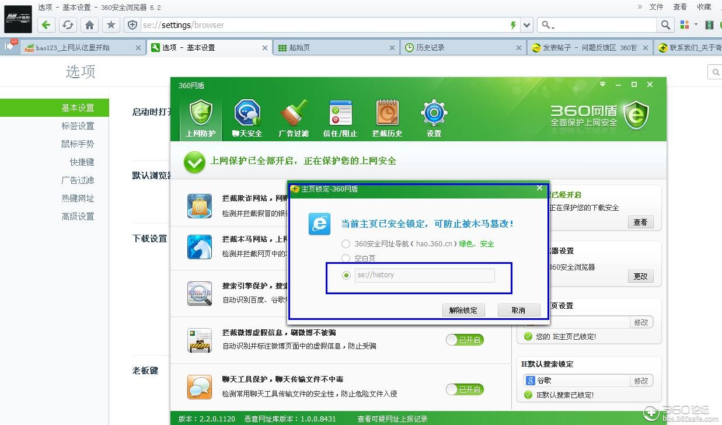The image size is (722, 425).
Task: Select 热键网址 in settings sidebar
Action: pos(78,198)
